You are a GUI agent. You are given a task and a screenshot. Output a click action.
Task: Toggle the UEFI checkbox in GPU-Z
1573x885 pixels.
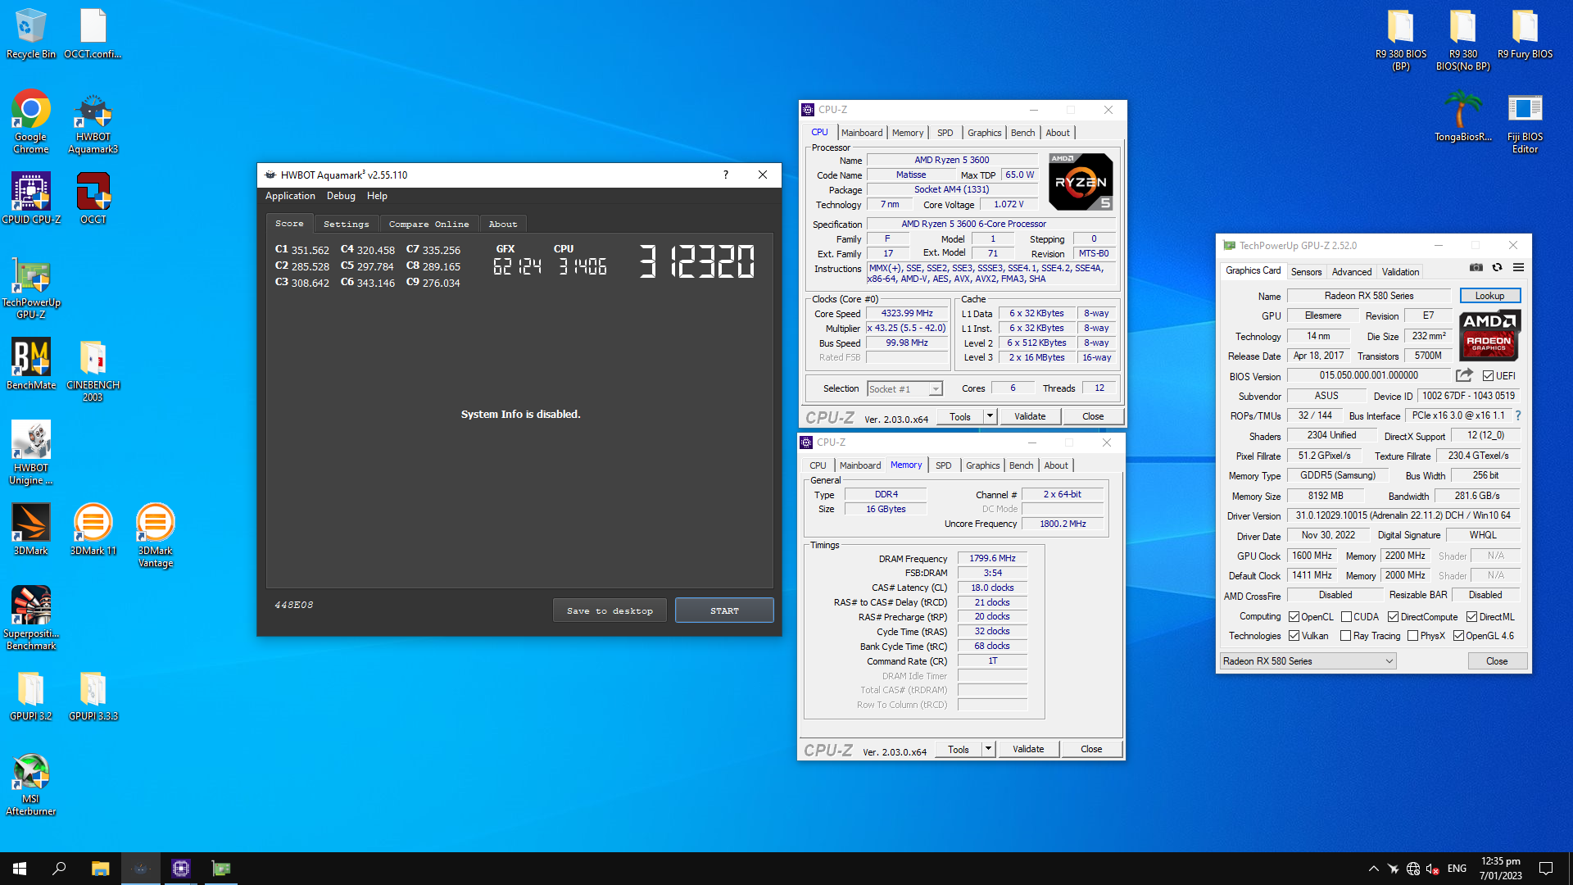click(1488, 376)
